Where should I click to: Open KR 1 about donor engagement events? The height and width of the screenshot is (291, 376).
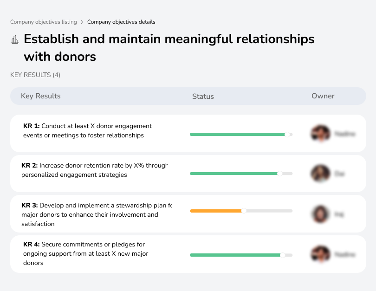[88, 131]
